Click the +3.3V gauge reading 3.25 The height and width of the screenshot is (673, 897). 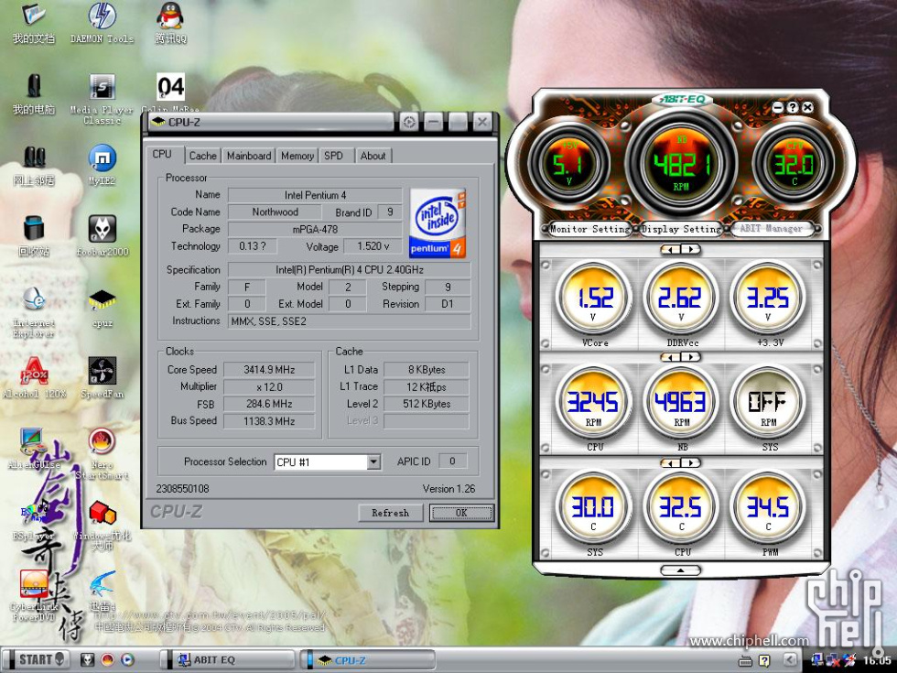coord(768,298)
